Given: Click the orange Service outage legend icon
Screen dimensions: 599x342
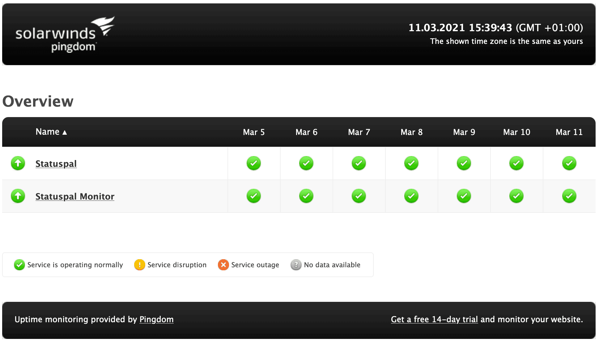Looking at the screenshot, I should point(223,265).
